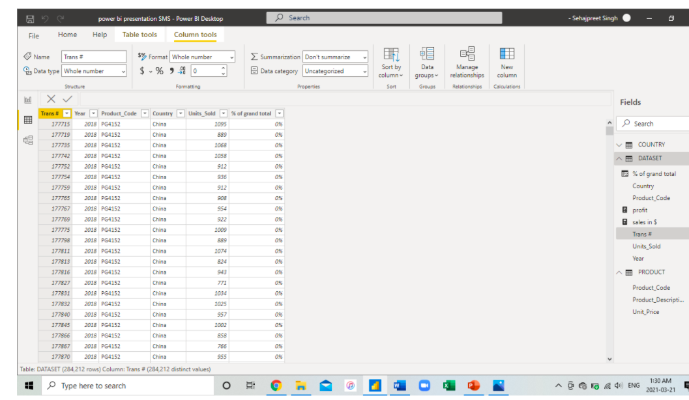Expand the COUNTRY table in Fields

pyautogui.click(x=618, y=144)
